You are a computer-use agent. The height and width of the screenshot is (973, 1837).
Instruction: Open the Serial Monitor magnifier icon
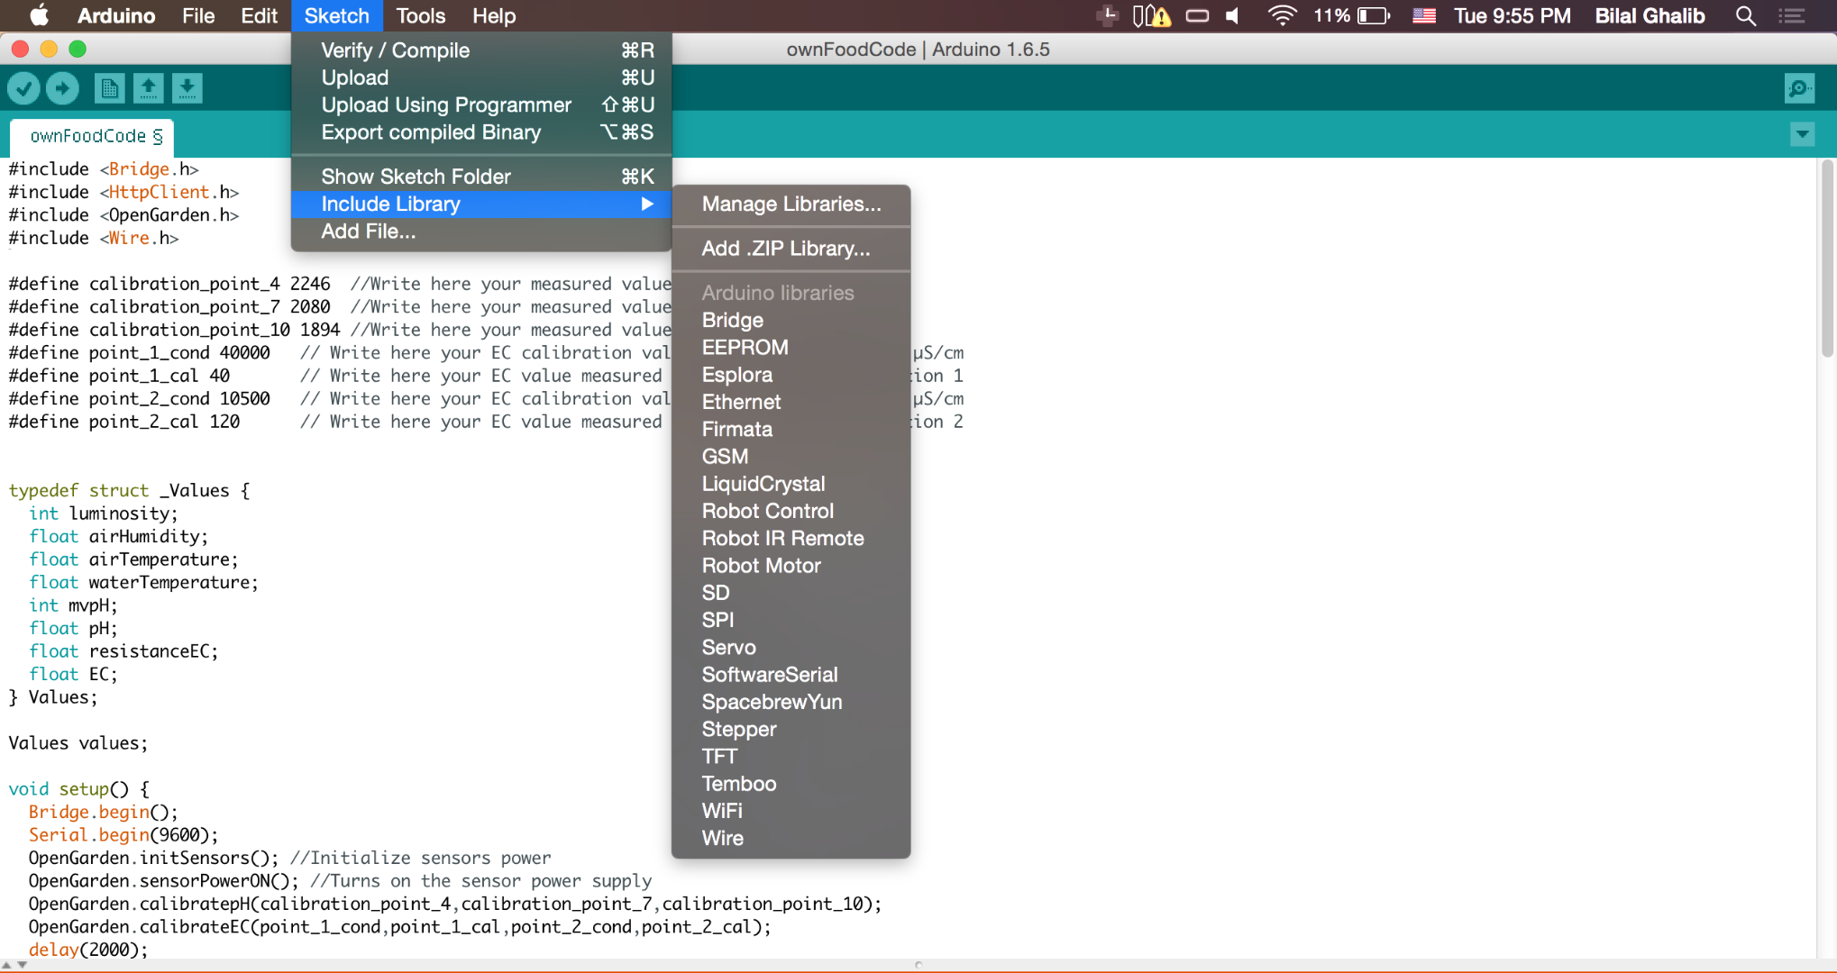click(x=1799, y=88)
